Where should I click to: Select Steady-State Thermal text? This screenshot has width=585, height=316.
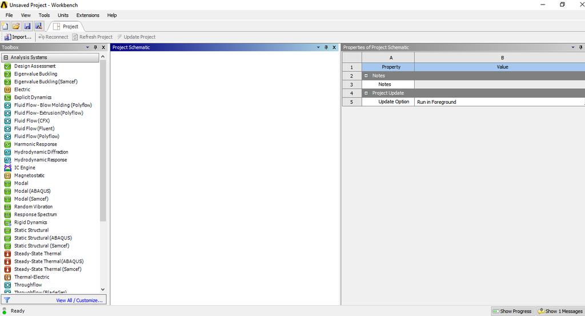[38, 254]
